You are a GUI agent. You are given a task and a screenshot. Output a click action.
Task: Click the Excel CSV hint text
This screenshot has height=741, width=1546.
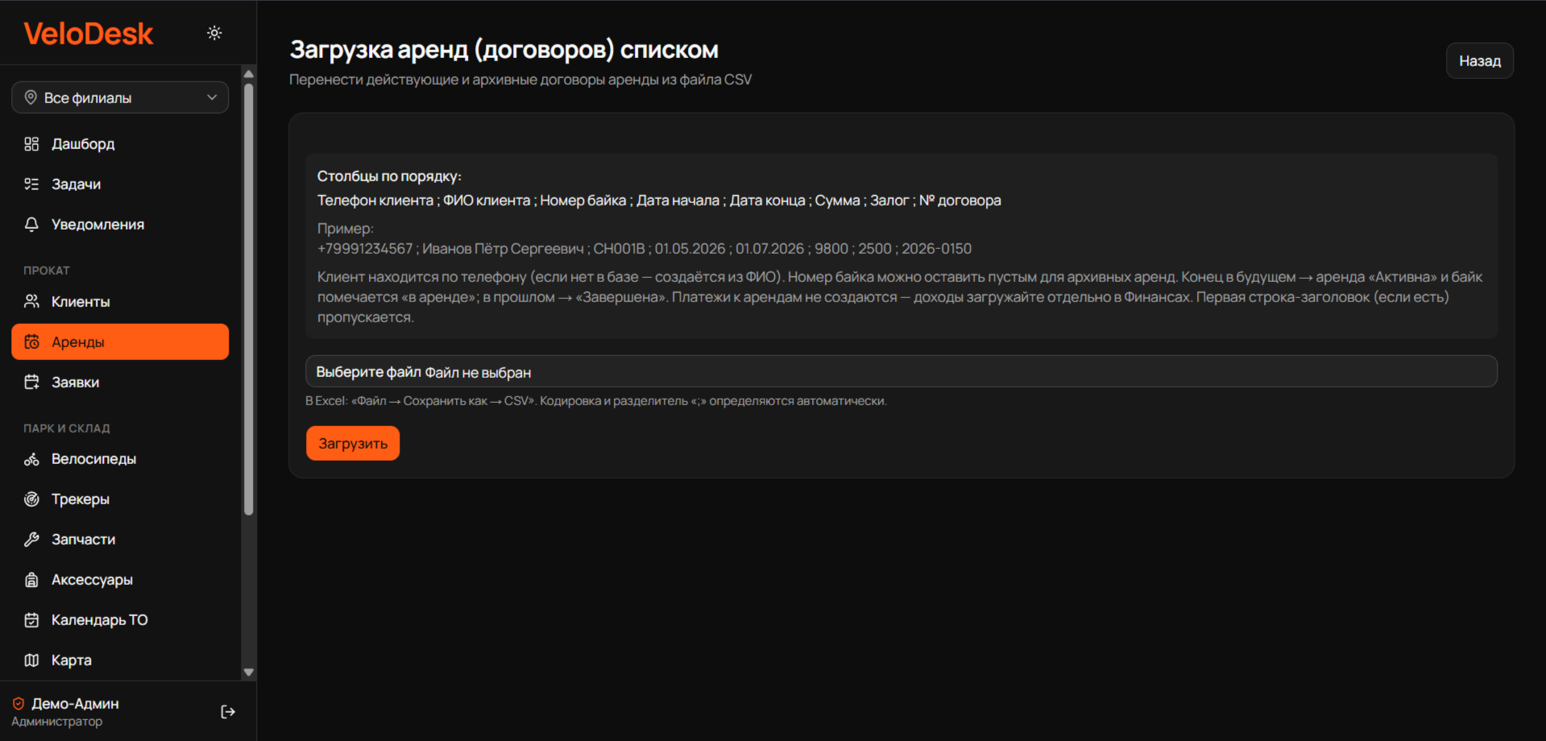596,401
